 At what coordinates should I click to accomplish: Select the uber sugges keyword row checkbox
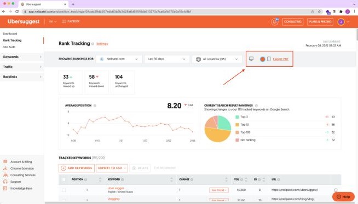click(x=63, y=190)
